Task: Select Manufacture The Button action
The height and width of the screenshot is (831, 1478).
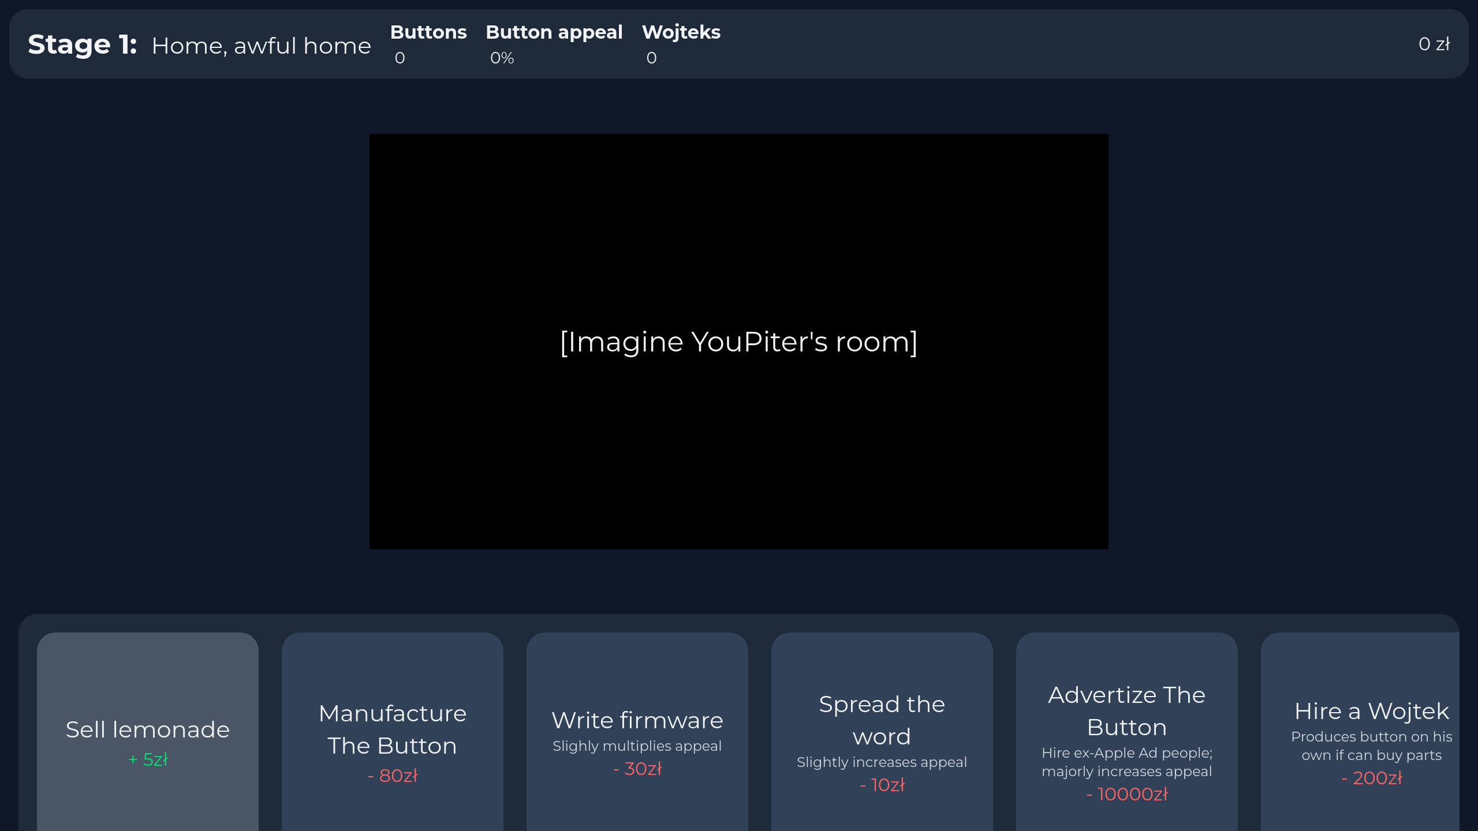Action: pos(392,729)
